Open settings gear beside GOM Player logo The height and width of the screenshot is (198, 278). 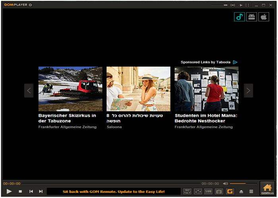point(31,5)
